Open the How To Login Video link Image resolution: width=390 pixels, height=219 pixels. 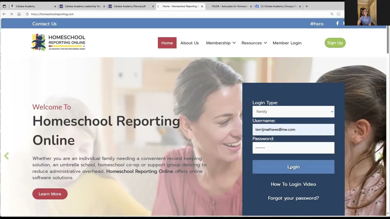coord(293,184)
